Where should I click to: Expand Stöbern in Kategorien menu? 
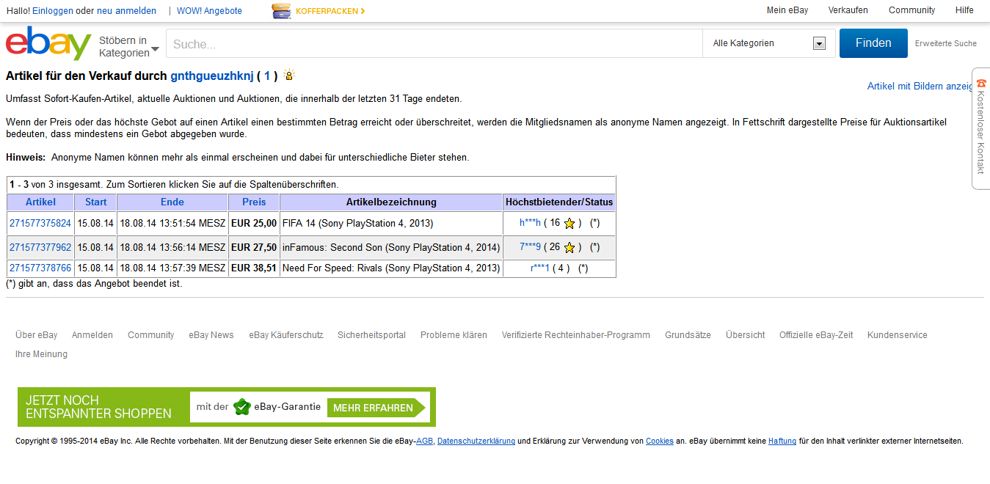(x=128, y=46)
